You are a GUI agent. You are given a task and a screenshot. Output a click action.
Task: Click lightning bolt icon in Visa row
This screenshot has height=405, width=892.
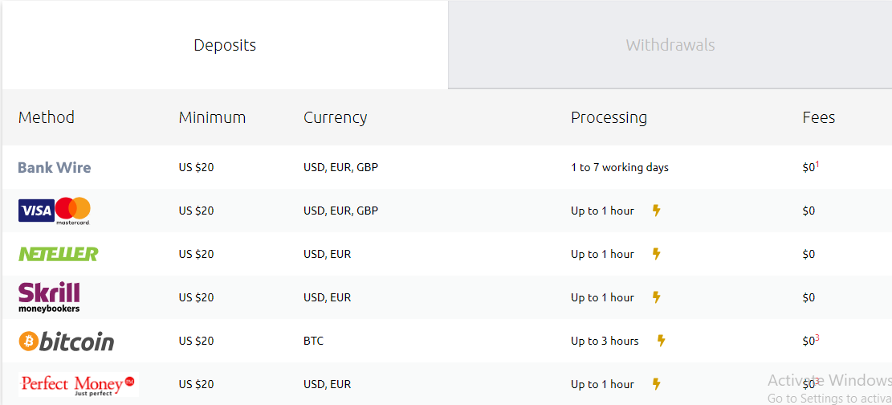pos(657,211)
